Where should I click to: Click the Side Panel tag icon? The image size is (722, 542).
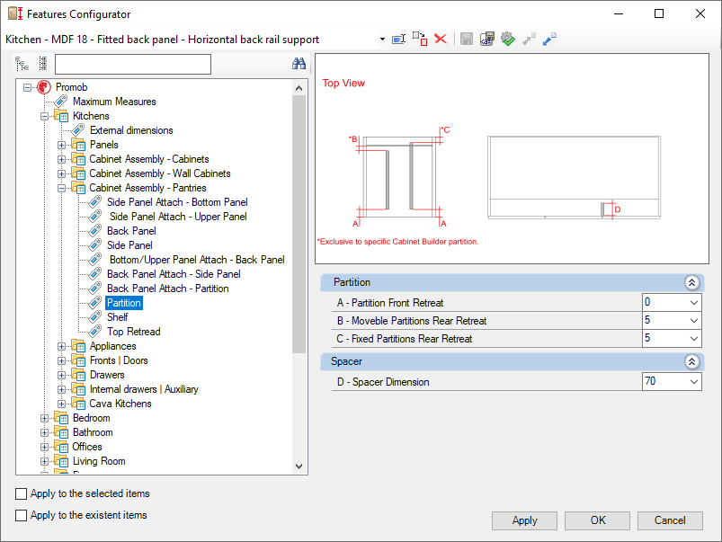click(x=94, y=245)
